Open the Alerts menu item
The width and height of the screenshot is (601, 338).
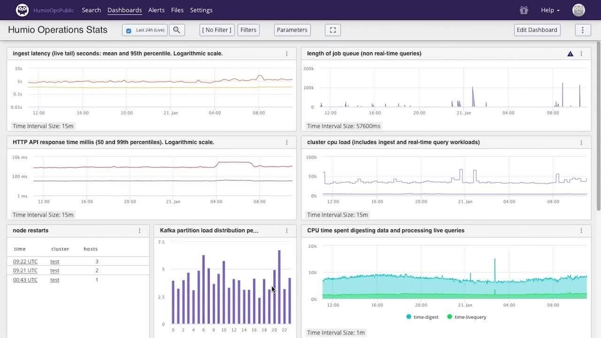[x=156, y=10]
